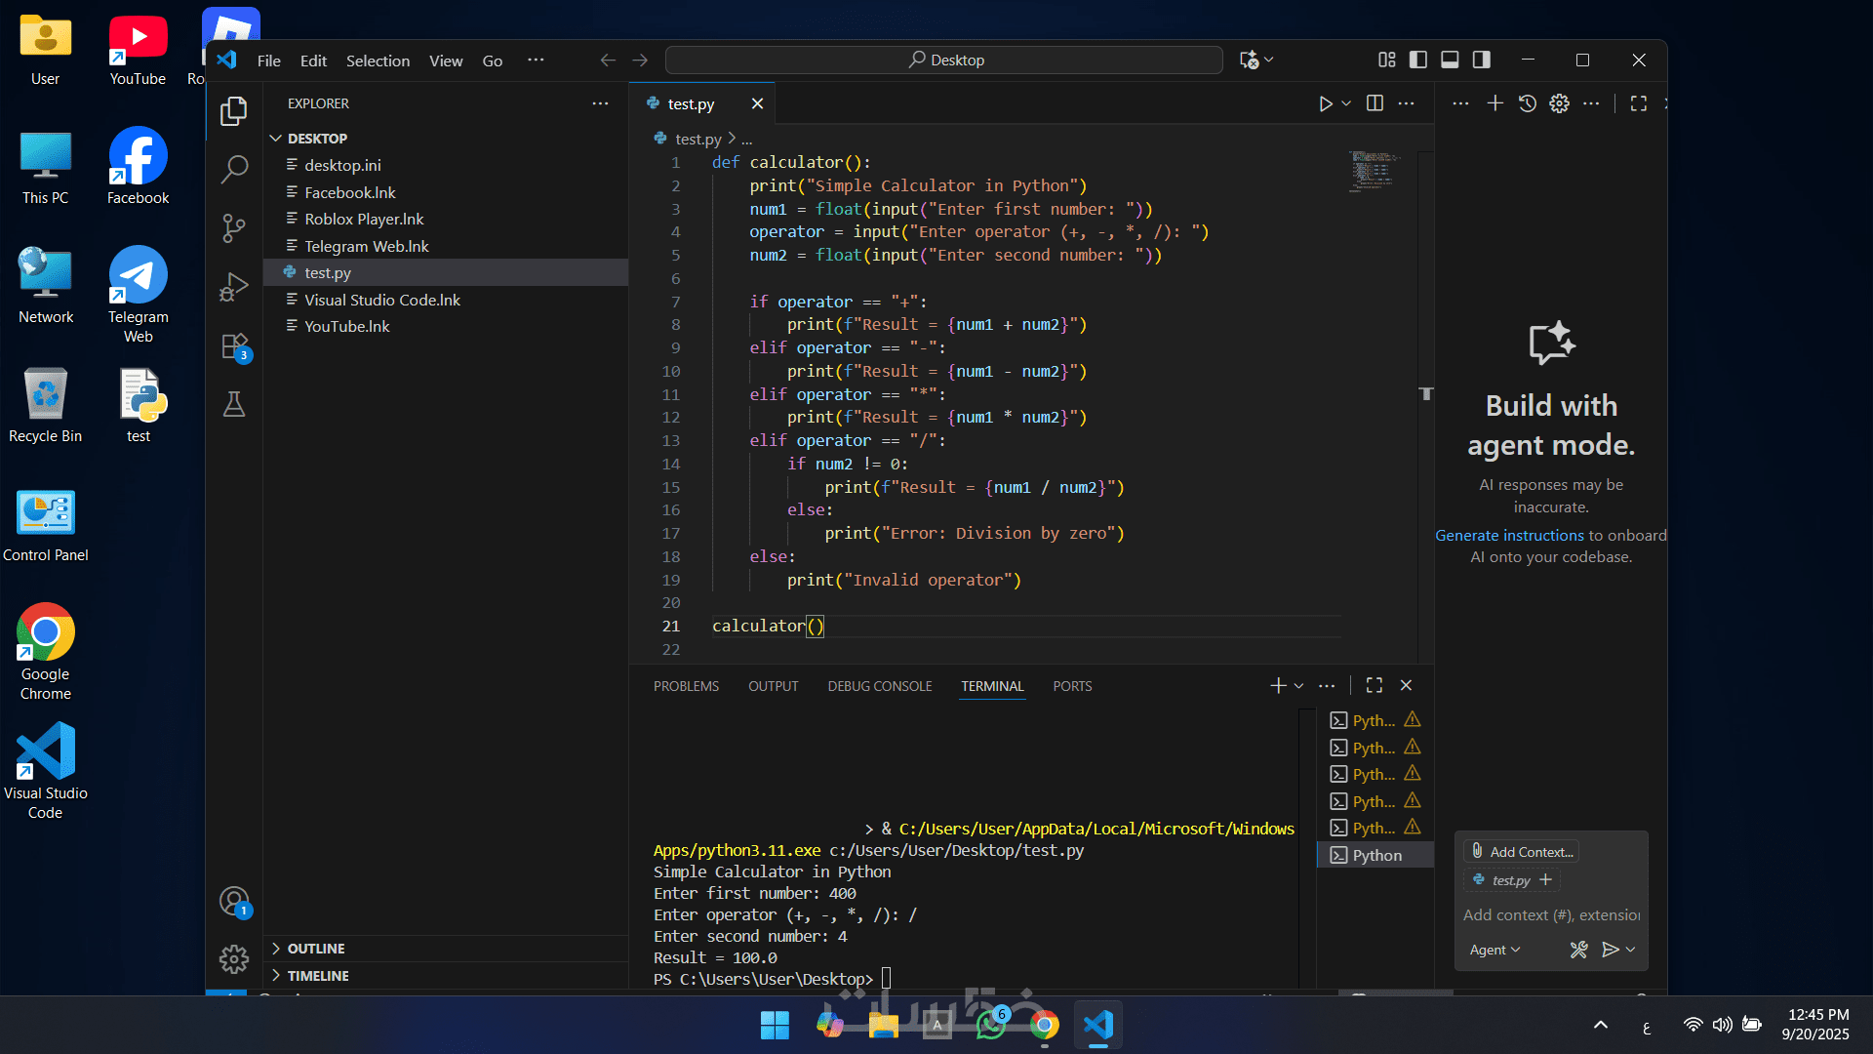Open chat history clock icon
This screenshot has height=1054, width=1873.
[x=1528, y=103]
